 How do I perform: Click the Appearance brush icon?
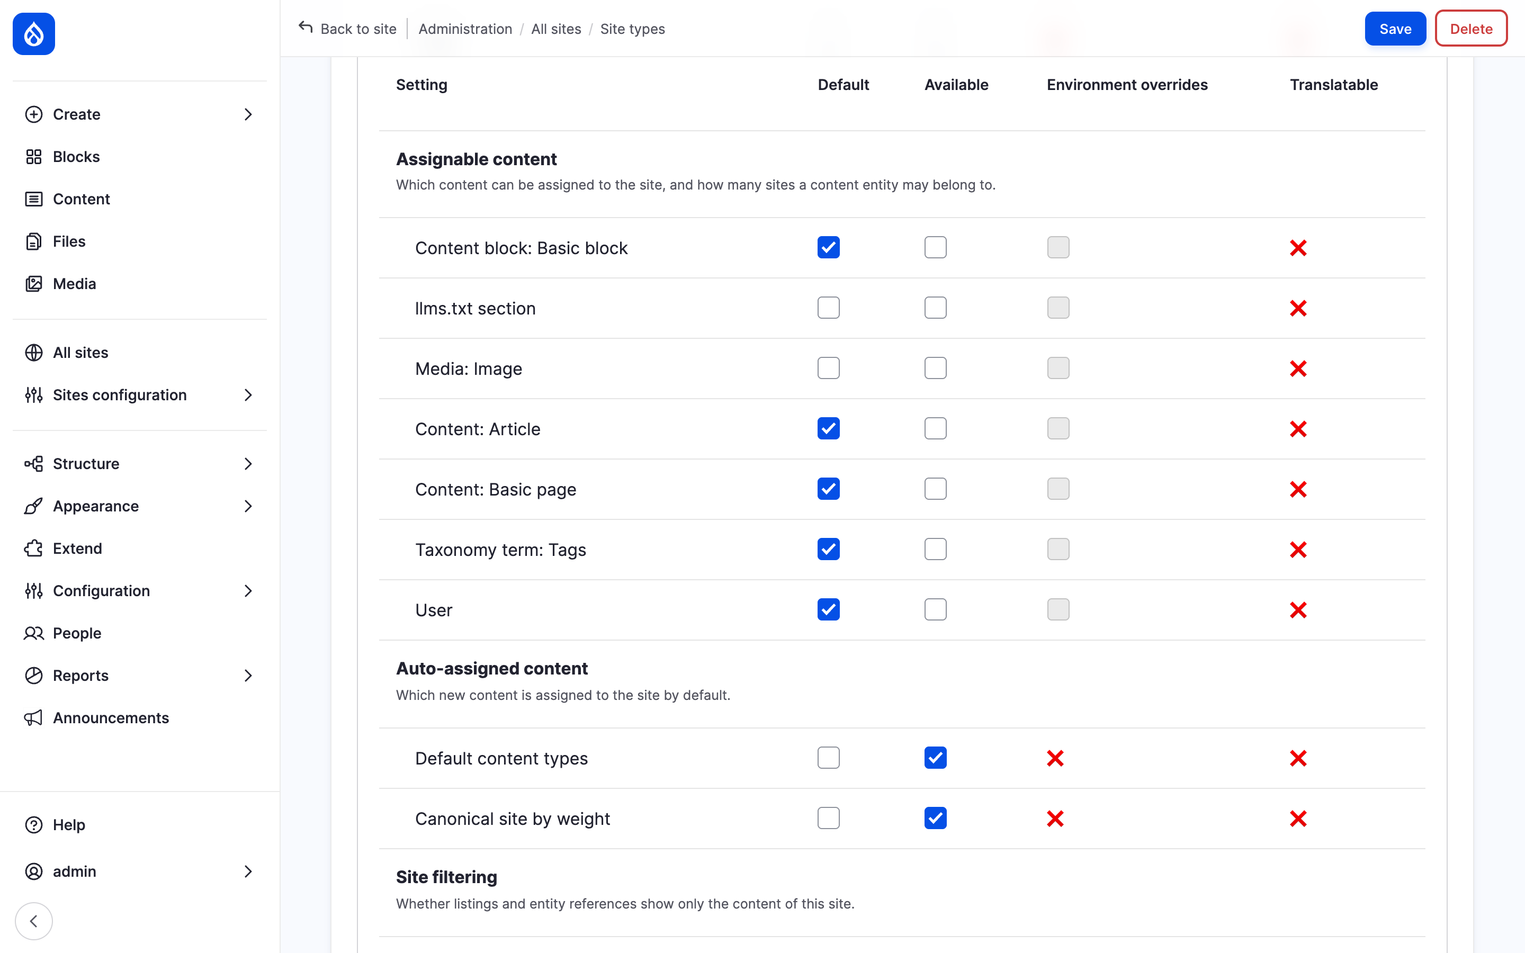(34, 506)
